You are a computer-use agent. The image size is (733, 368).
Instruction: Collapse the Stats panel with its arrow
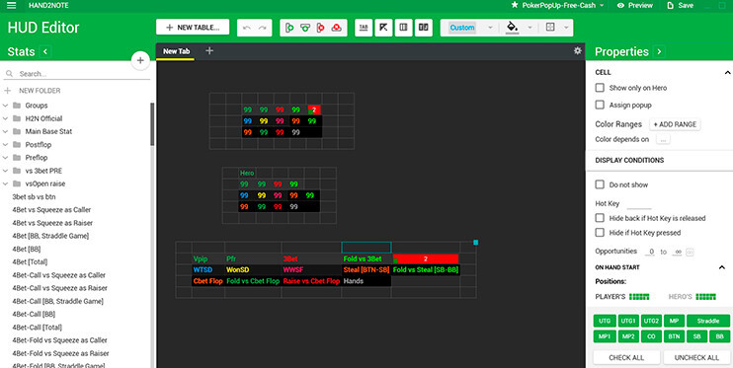44,51
